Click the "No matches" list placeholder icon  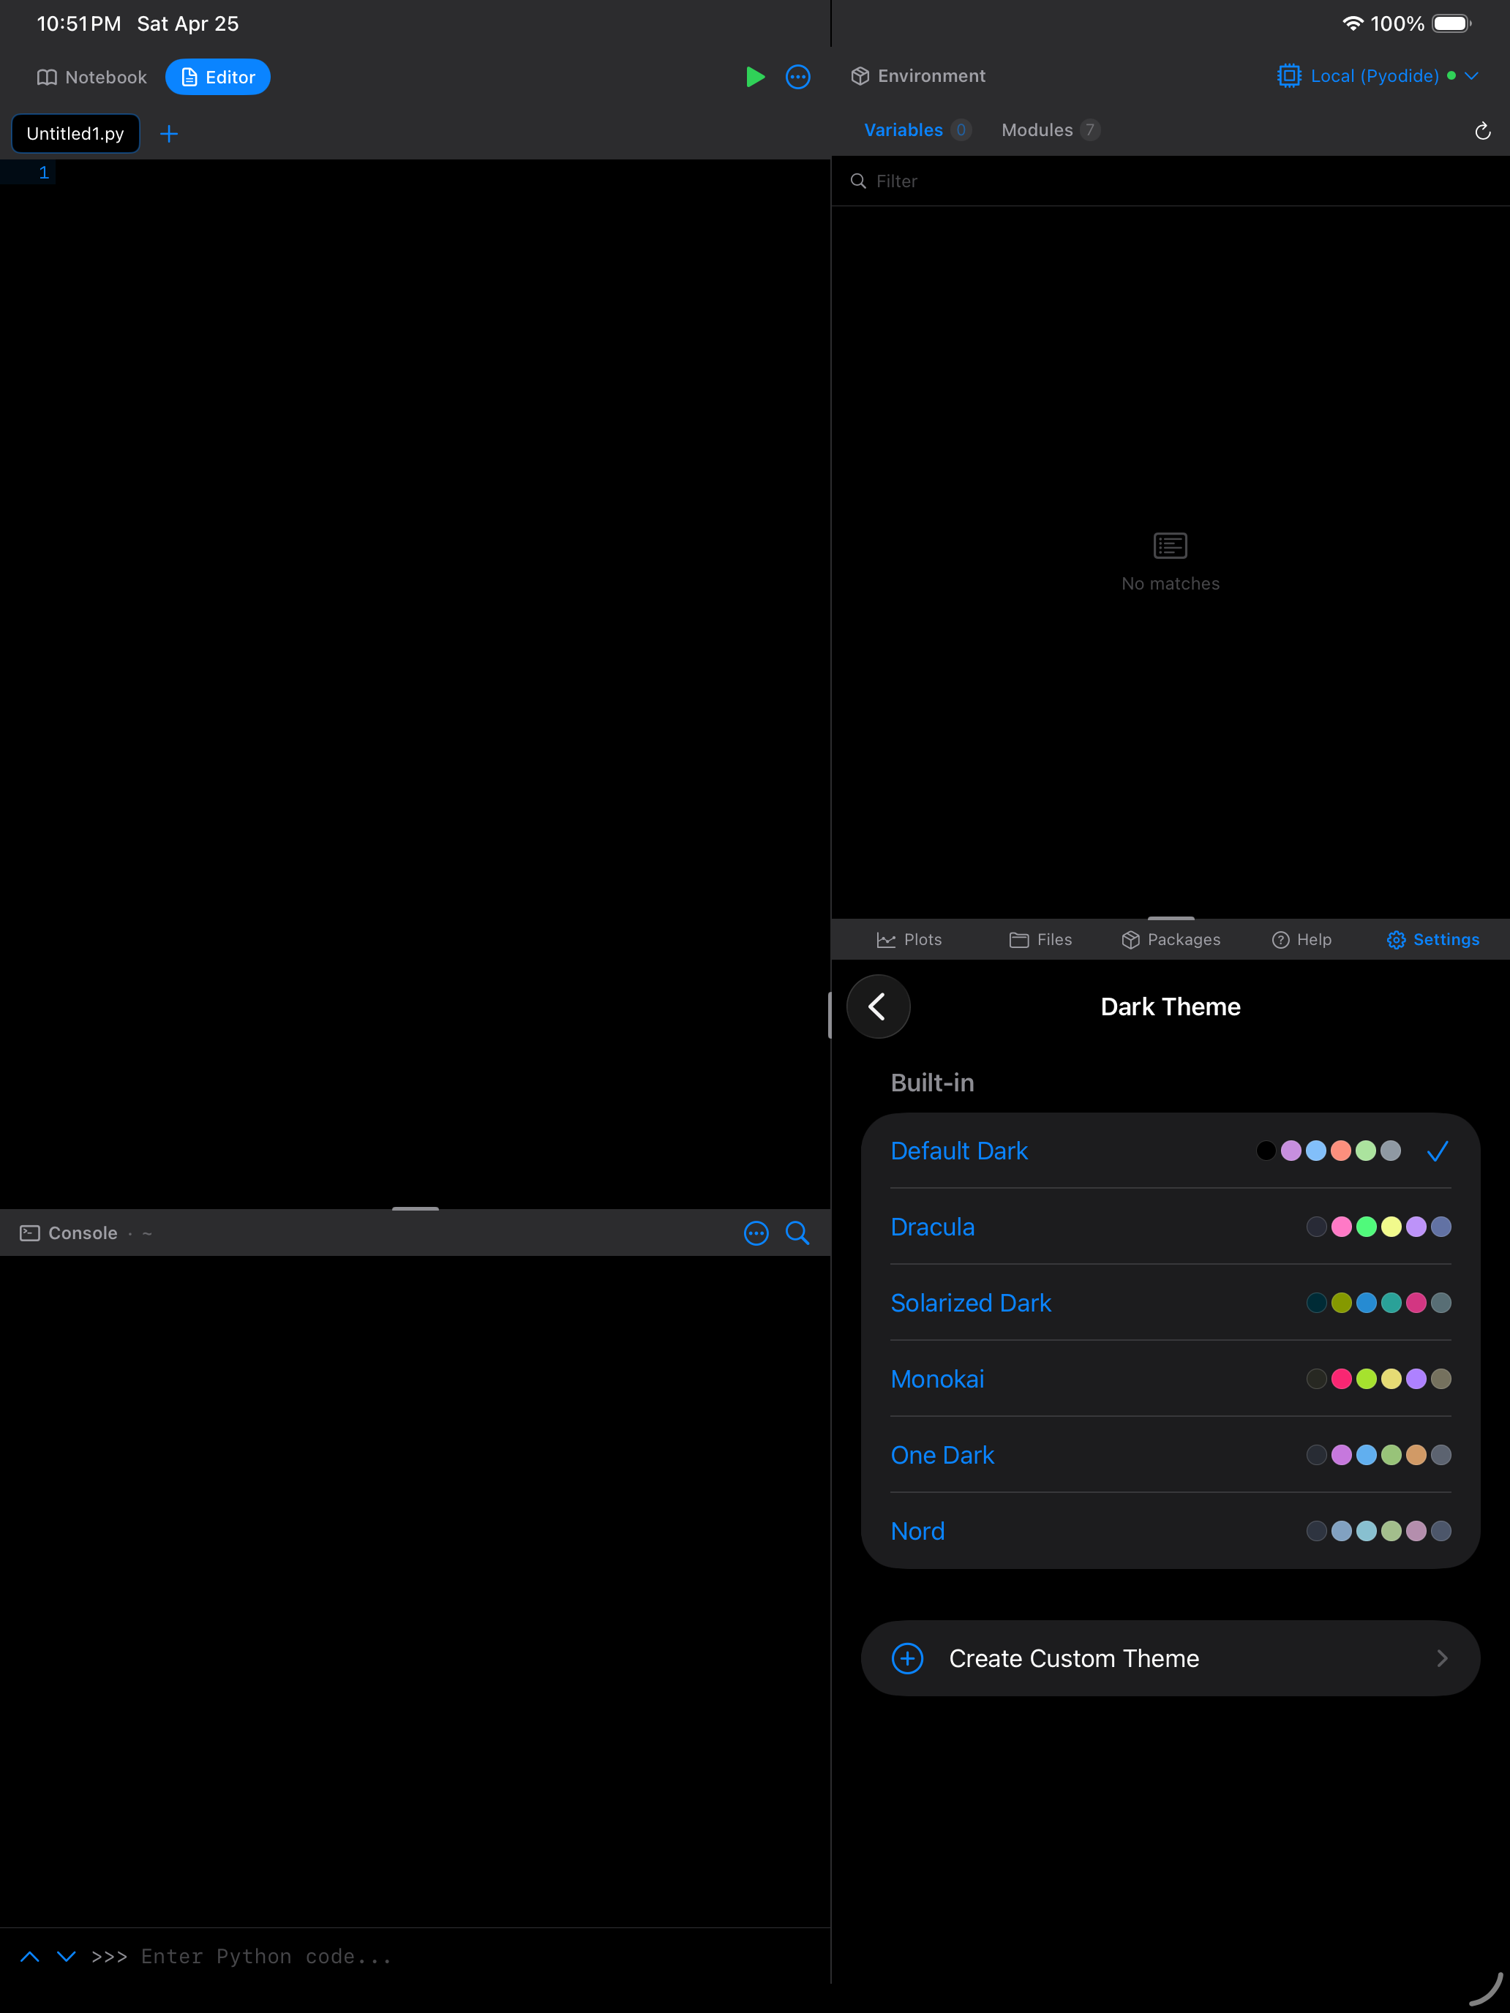[x=1171, y=546]
